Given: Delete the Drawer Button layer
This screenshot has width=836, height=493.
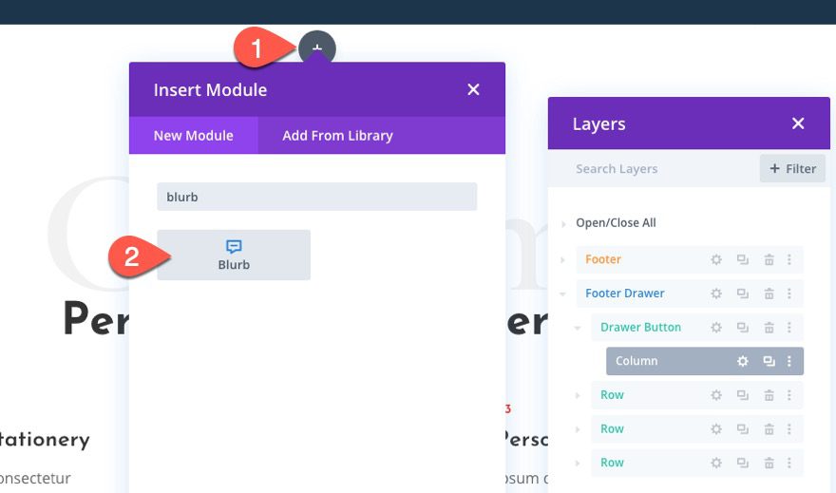Looking at the screenshot, I should 769,328.
